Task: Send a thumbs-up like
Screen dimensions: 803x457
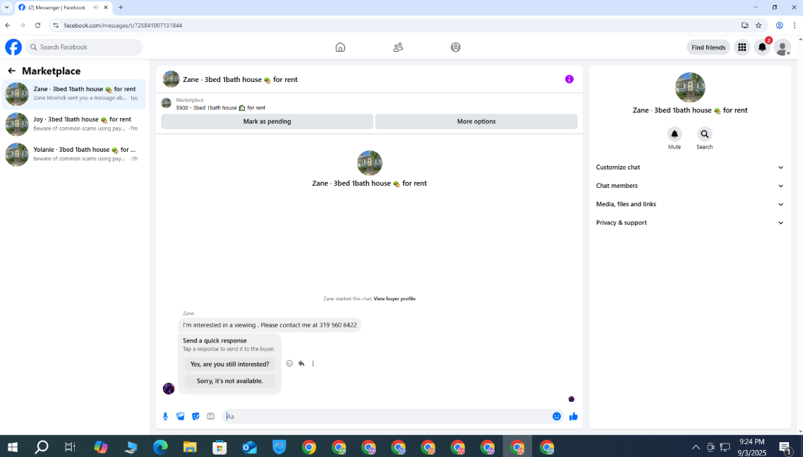Action: 574,417
